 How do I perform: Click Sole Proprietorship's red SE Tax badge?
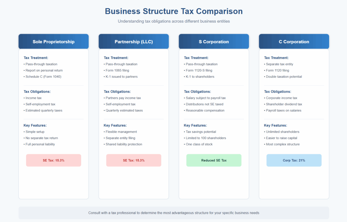[x=53, y=160]
